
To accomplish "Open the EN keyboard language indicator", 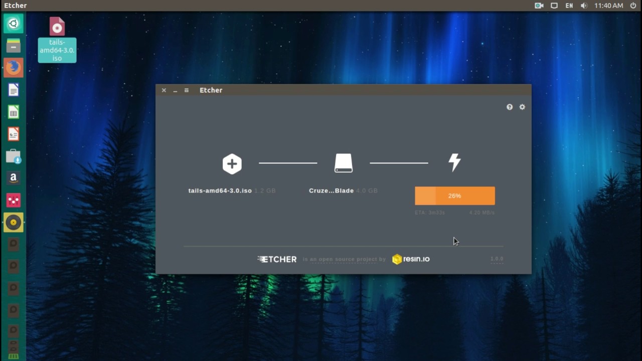I will click(x=569, y=6).
